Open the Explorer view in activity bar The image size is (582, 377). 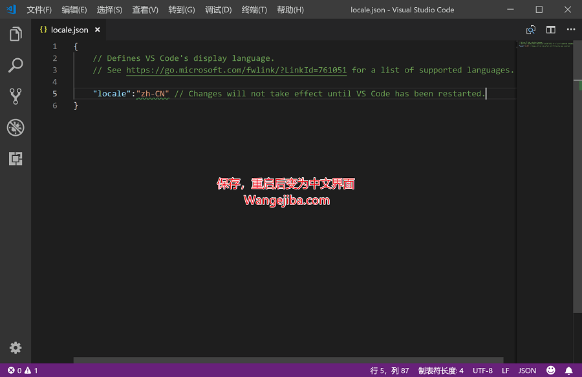(x=16, y=34)
